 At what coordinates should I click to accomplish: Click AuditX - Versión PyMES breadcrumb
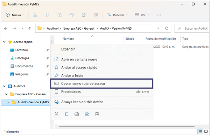point(116,28)
